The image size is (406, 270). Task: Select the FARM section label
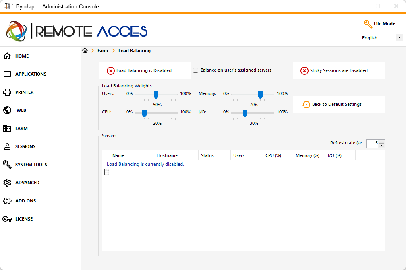[21, 128]
